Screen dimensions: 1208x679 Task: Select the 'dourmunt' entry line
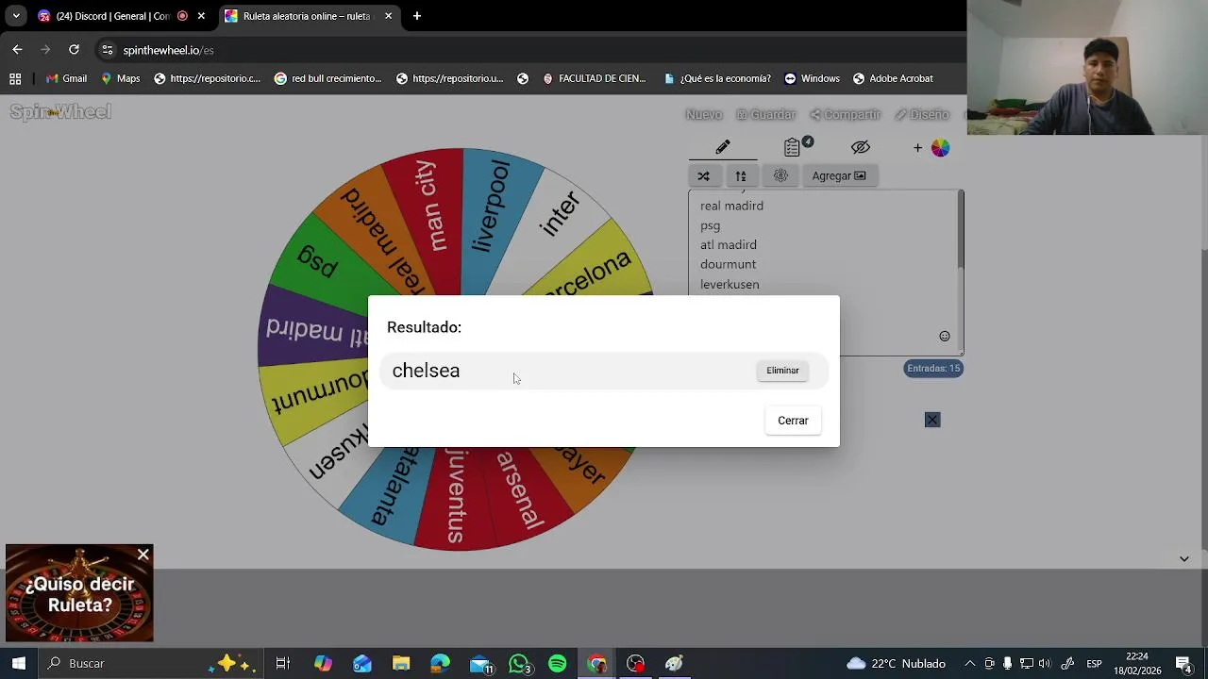tap(728, 264)
